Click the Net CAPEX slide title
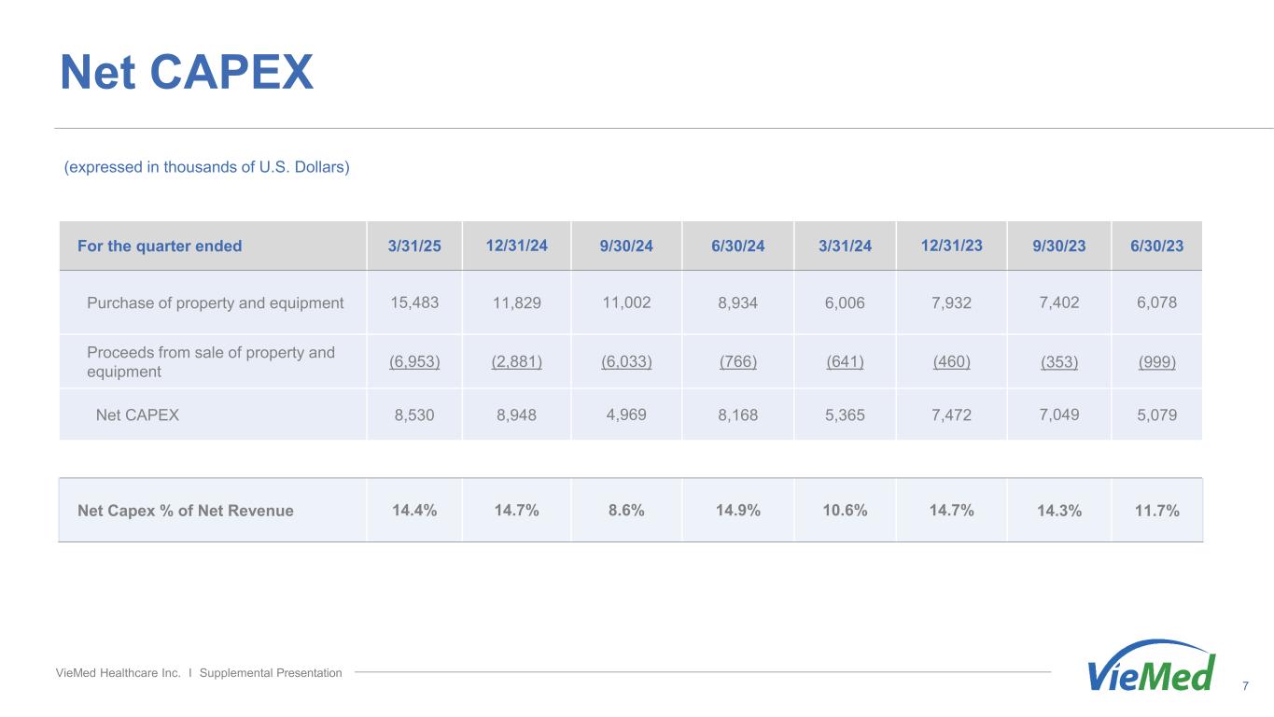Viewport: 1274px width, 717px height. point(187,72)
